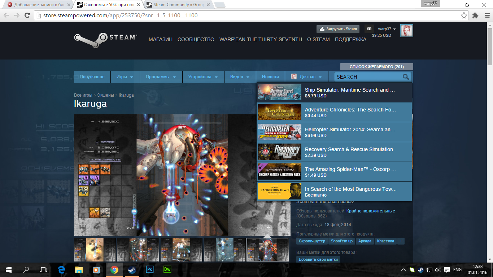Open ПОДДЕРЖКА menu item
This screenshot has width=493, height=277.
pyautogui.click(x=350, y=39)
